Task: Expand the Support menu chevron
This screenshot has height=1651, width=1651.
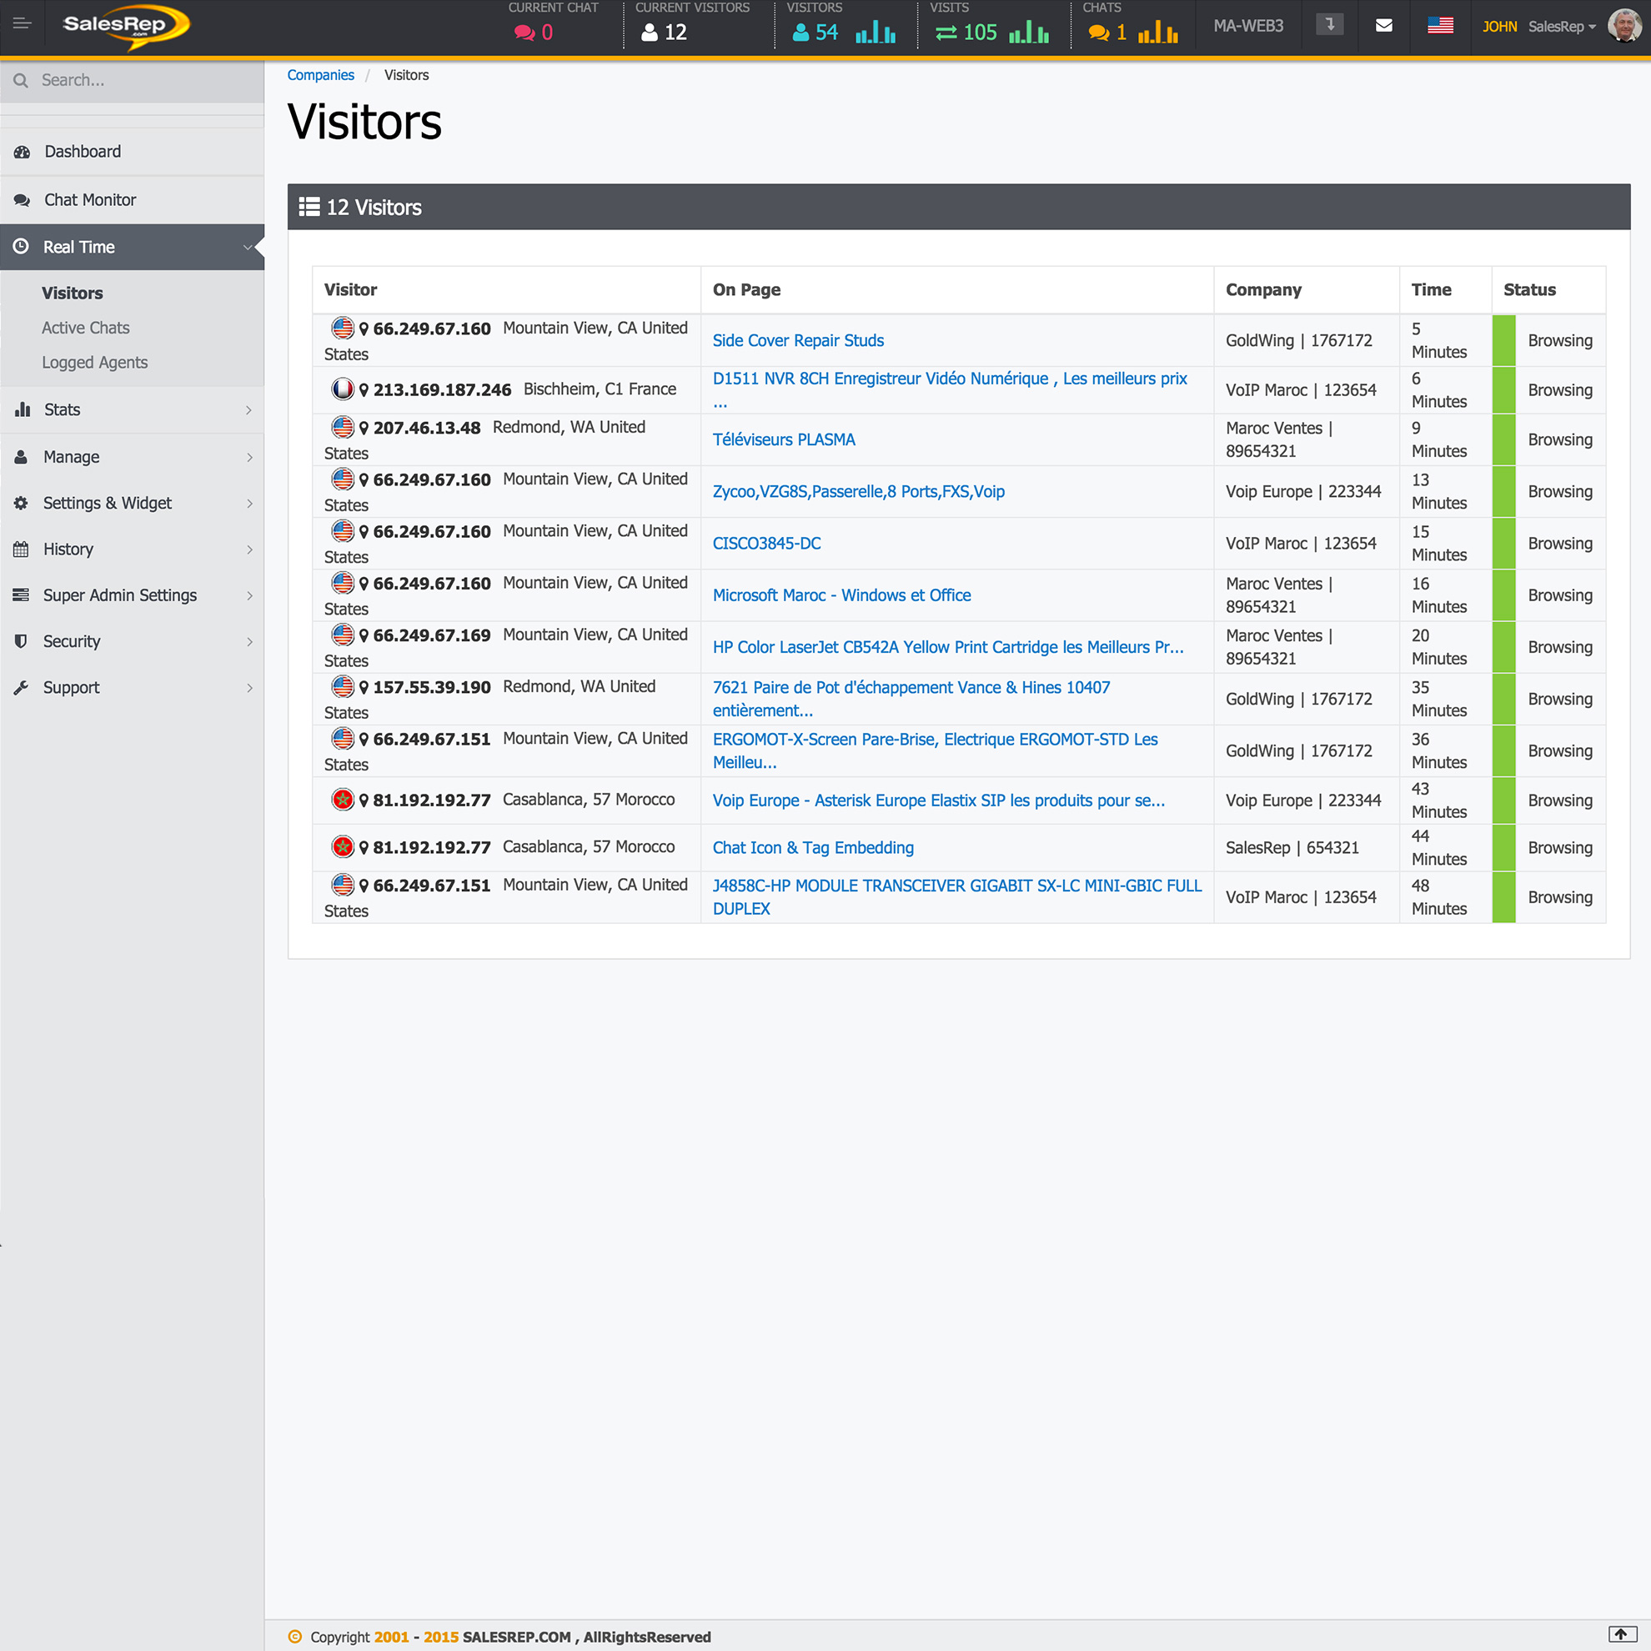Action: (x=249, y=688)
